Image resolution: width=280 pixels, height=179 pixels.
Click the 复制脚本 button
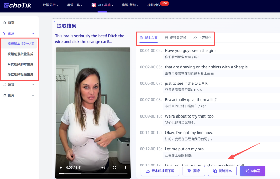coord(222,171)
